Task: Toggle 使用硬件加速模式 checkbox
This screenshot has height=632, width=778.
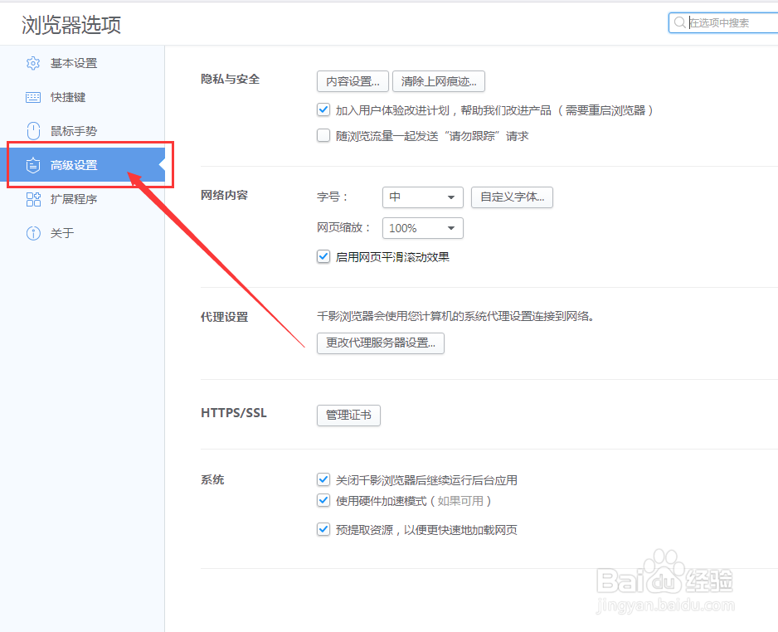Action: click(323, 500)
